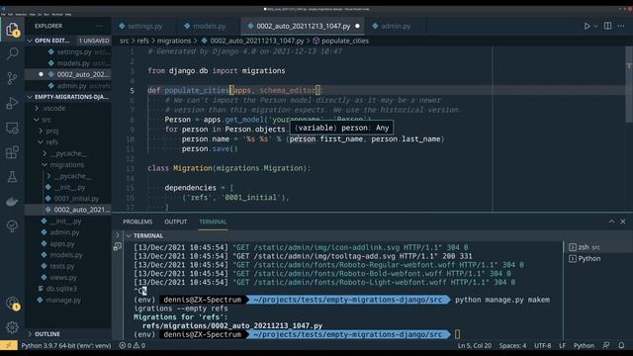This screenshot has height=356, width=633.
Task: Select the 0002_auto_20211213_1047.py tab
Action: 303,27
